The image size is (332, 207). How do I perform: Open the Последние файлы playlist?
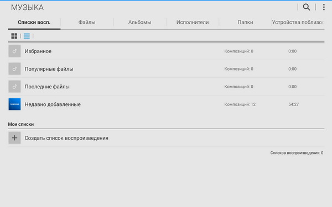click(166, 87)
